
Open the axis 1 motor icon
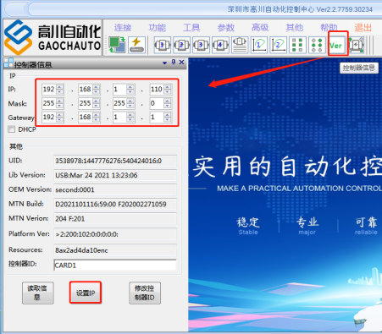[163, 45]
